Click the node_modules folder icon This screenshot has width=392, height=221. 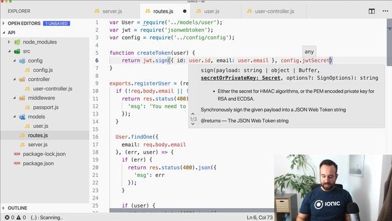tap(17, 42)
